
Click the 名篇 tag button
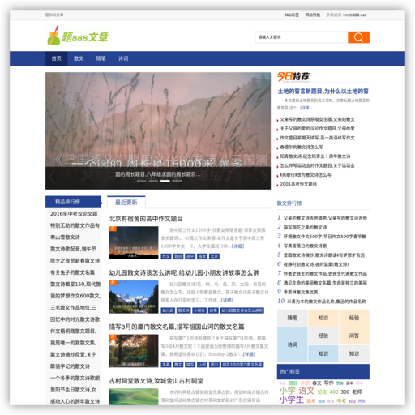click(166, 365)
